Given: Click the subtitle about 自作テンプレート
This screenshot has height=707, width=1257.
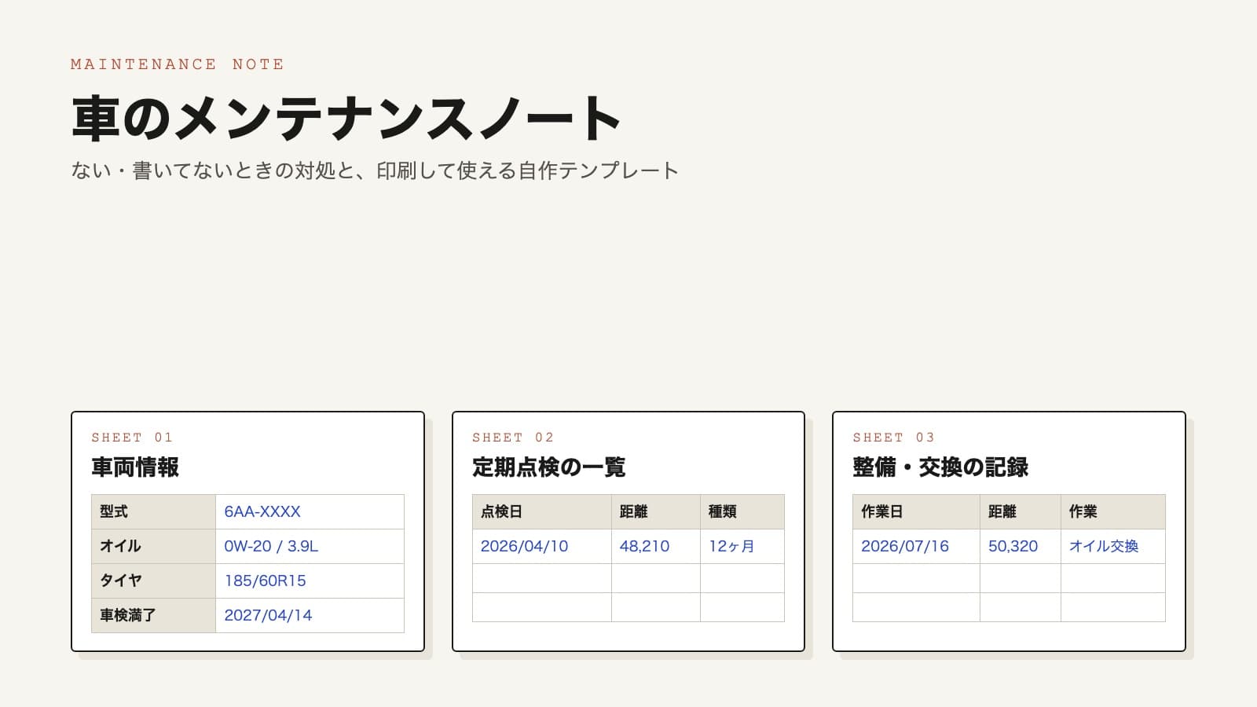Looking at the screenshot, I should coord(375,170).
